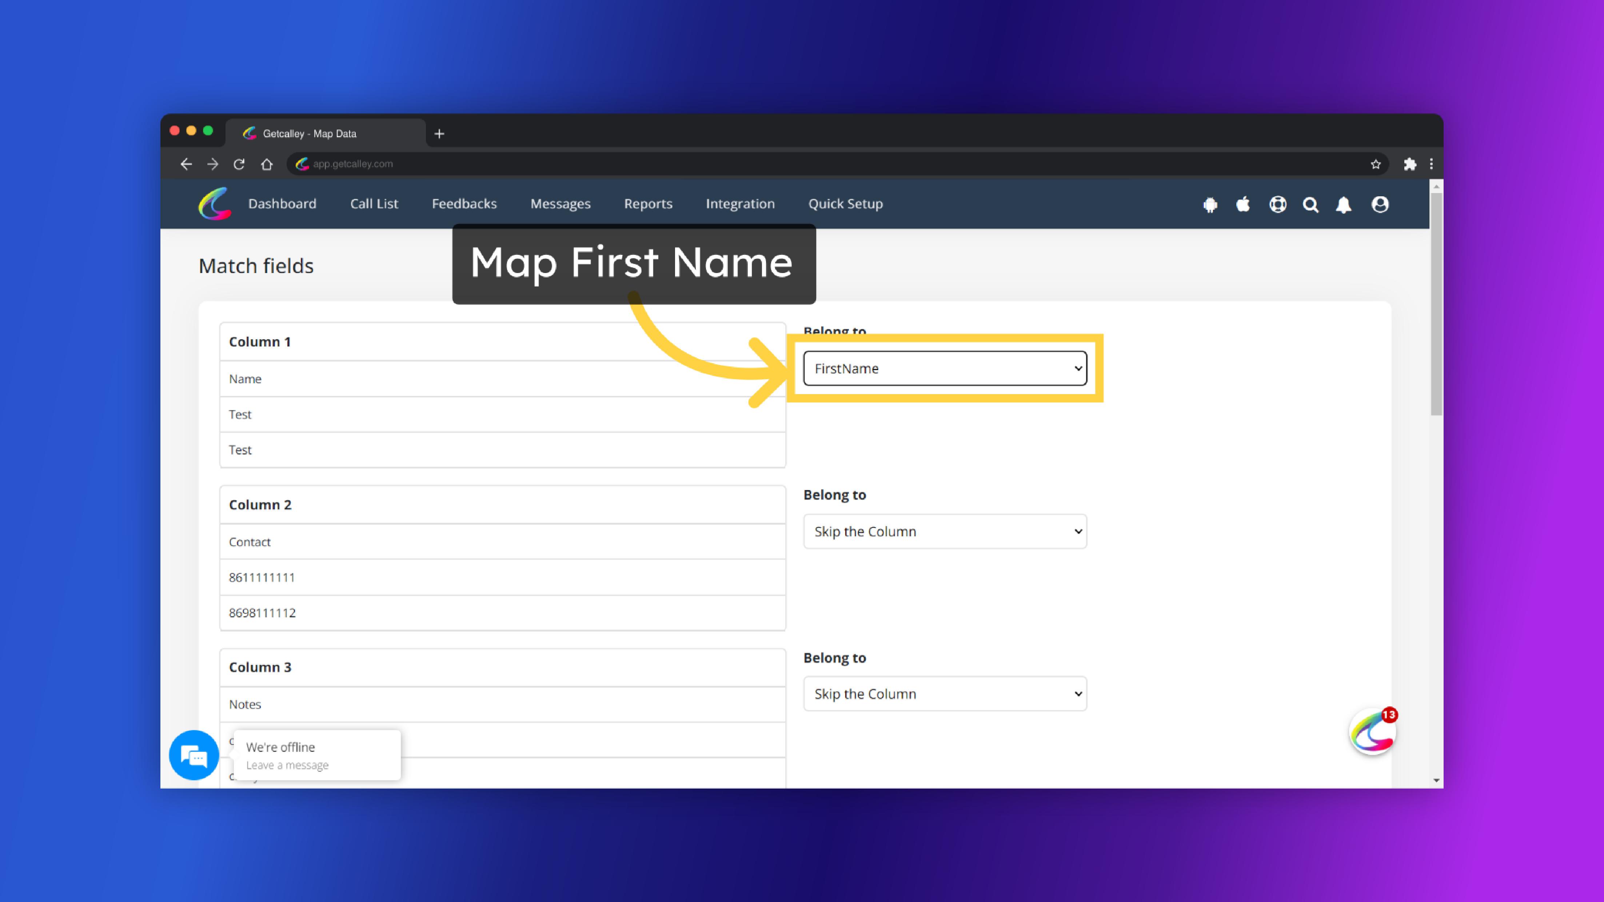
Task: Click the 8698111112 cell
Action: point(503,613)
